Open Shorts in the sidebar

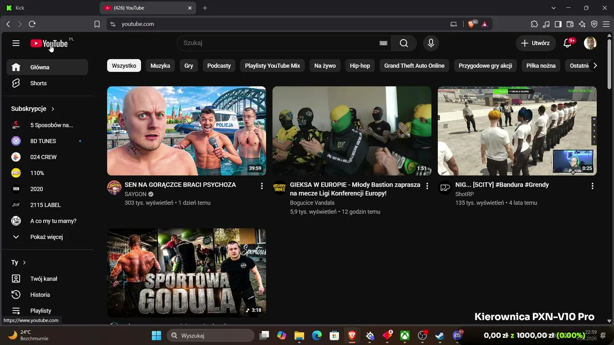point(47,83)
